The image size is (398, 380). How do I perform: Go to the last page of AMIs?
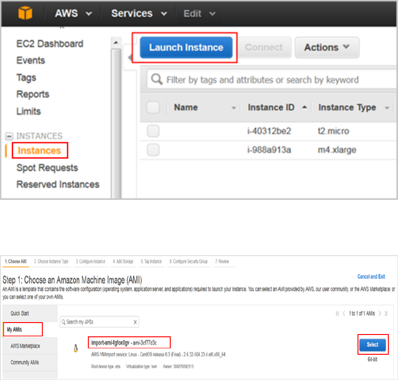pyautogui.click(x=386, y=313)
